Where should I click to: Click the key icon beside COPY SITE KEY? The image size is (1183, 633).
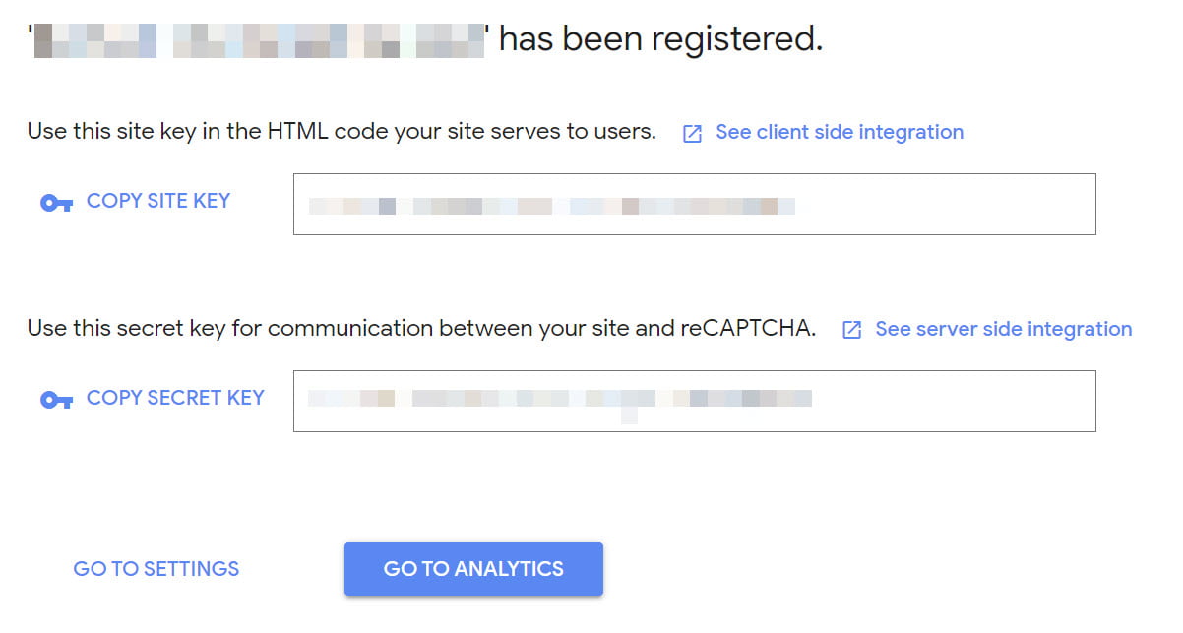tap(56, 203)
